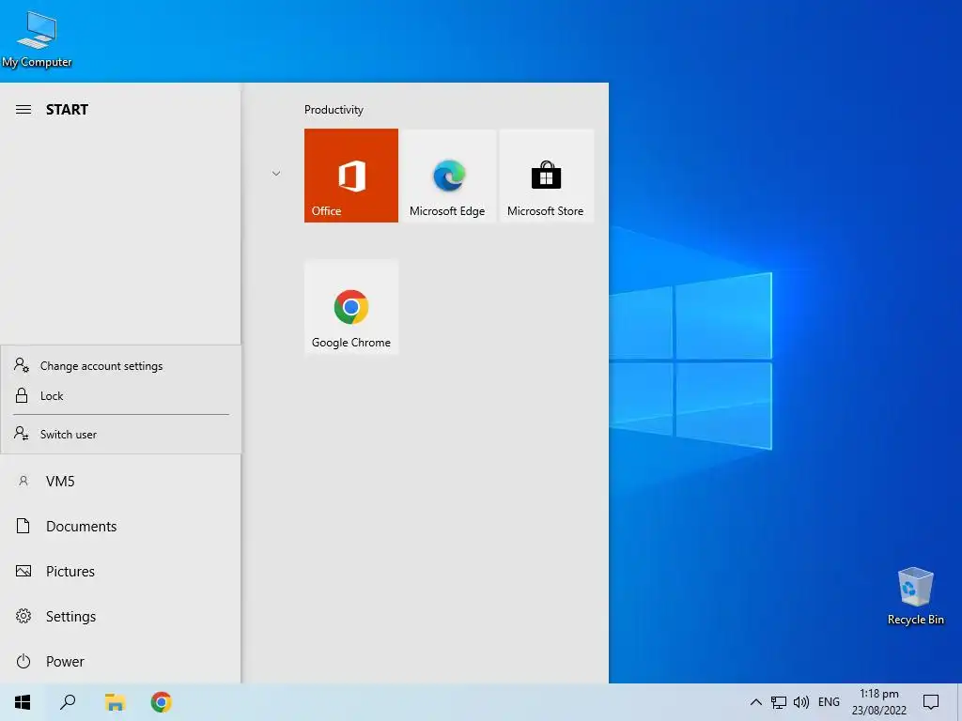Open network status tray icon

tap(779, 702)
